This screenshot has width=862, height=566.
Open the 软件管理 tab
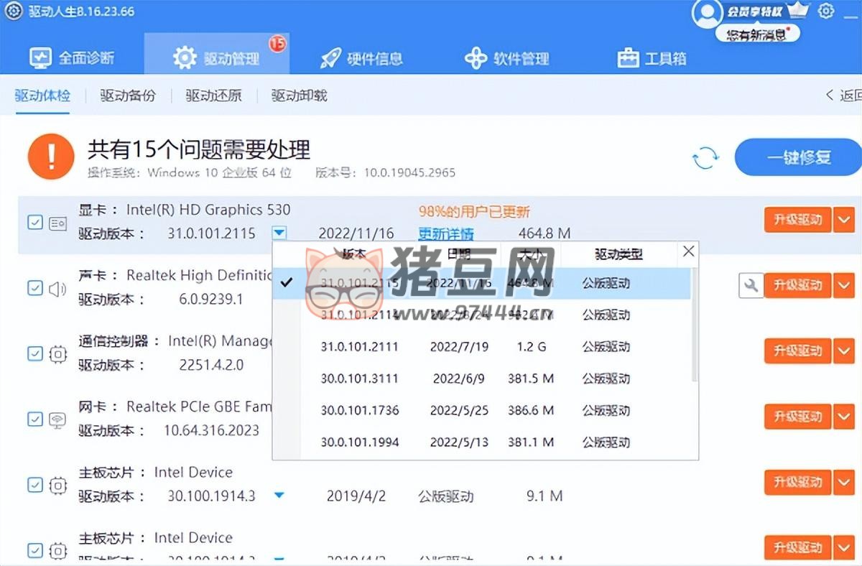[x=507, y=58]
